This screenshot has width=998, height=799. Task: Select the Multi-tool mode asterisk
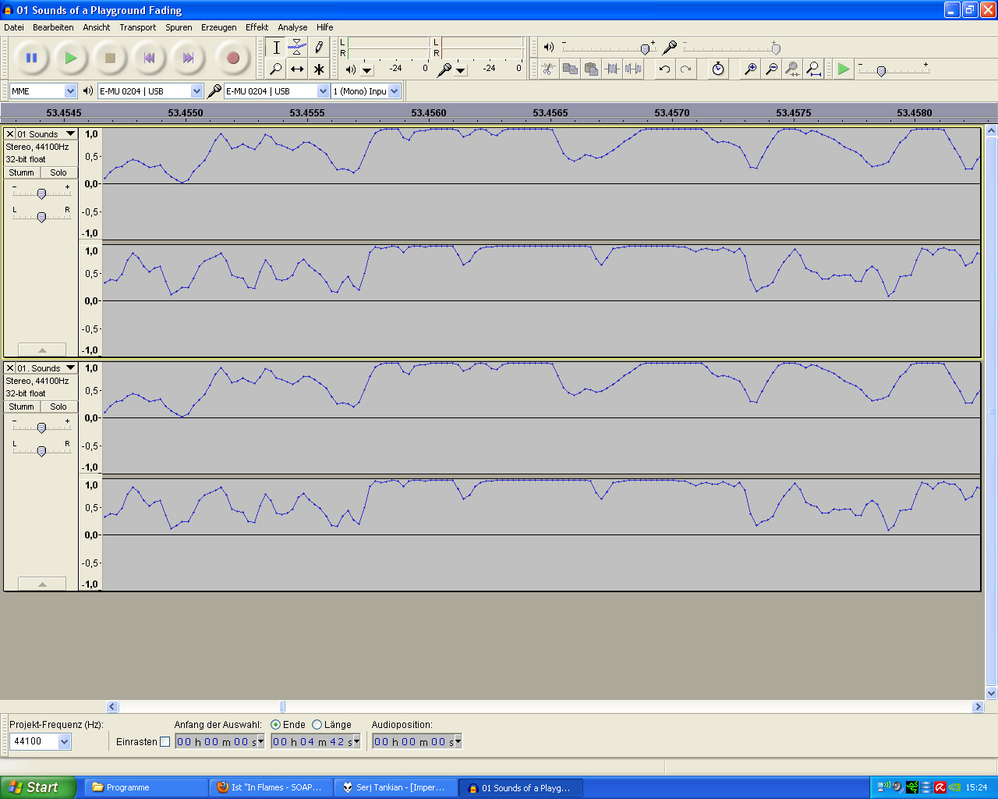pyautogui.click(x=319, y=69)
